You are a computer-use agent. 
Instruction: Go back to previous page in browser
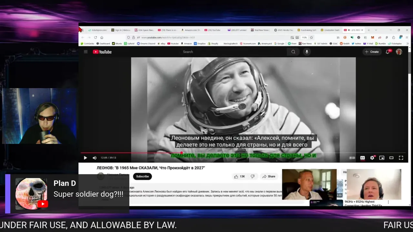coord(83,37)
